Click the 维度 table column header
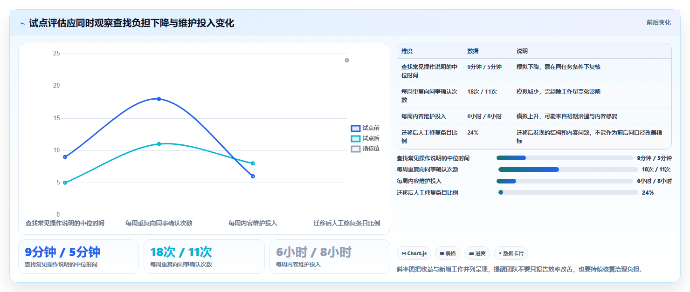 click(x=407, y=51)
